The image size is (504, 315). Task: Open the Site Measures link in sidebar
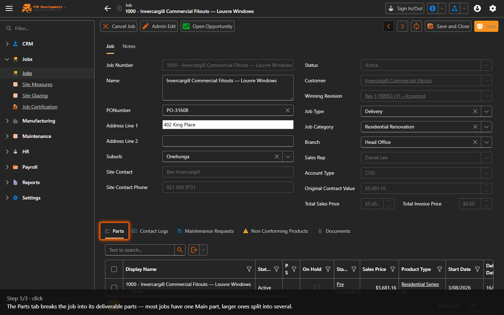(x=37, y=84)
